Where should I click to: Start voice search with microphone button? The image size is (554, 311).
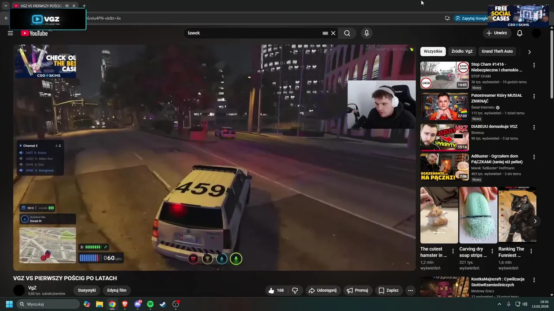click(x=367, y=33)
